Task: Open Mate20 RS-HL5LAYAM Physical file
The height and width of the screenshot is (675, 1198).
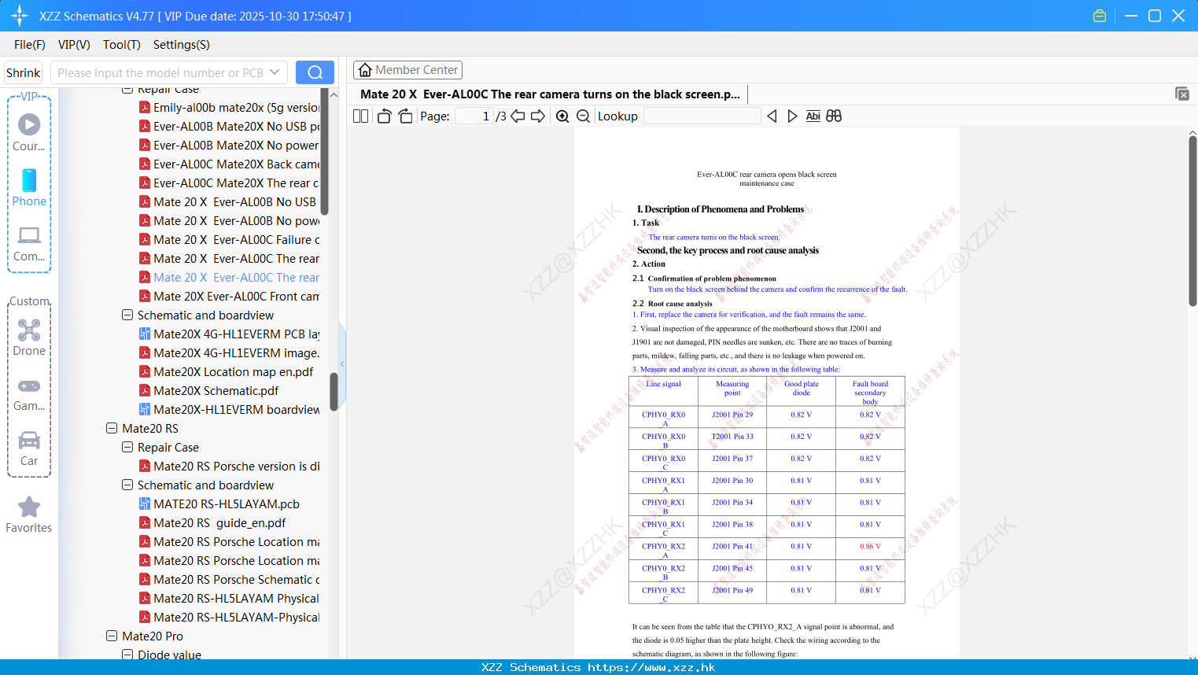Action: click(x=229, y=598)
